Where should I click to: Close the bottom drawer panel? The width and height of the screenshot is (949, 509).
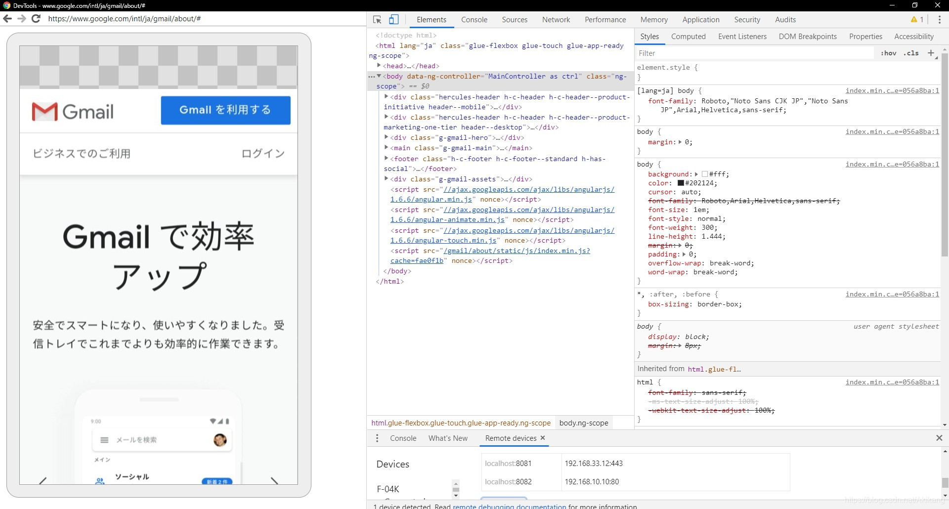(x=939, y=438)
